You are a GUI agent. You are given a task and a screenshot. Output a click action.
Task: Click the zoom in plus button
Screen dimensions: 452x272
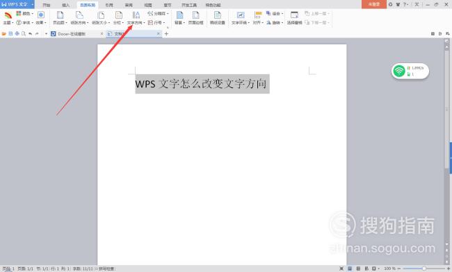[x=449, y=269]
